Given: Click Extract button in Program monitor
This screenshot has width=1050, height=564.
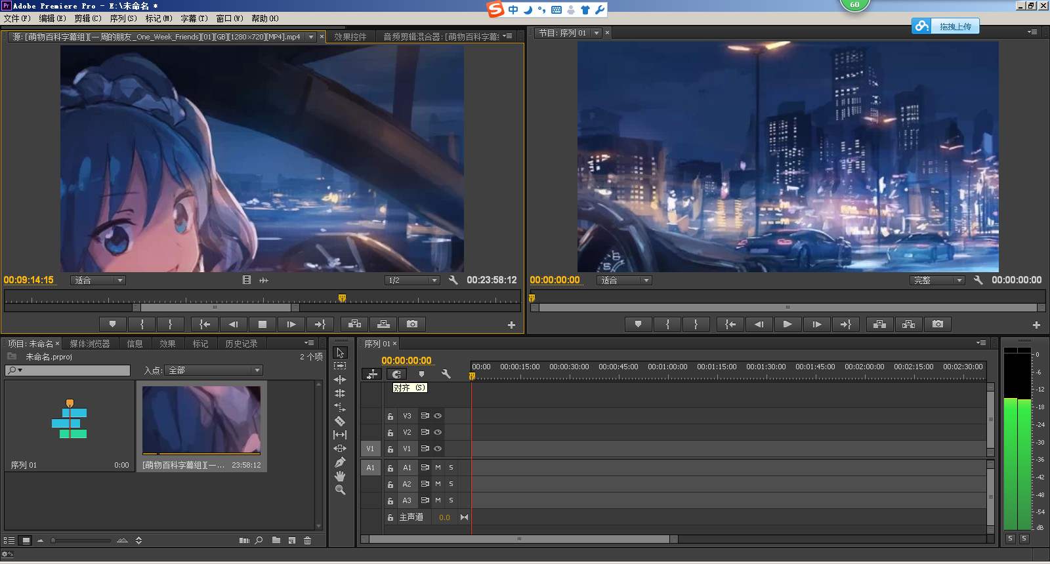Looking at the screenshot, I should click(909, 324).
